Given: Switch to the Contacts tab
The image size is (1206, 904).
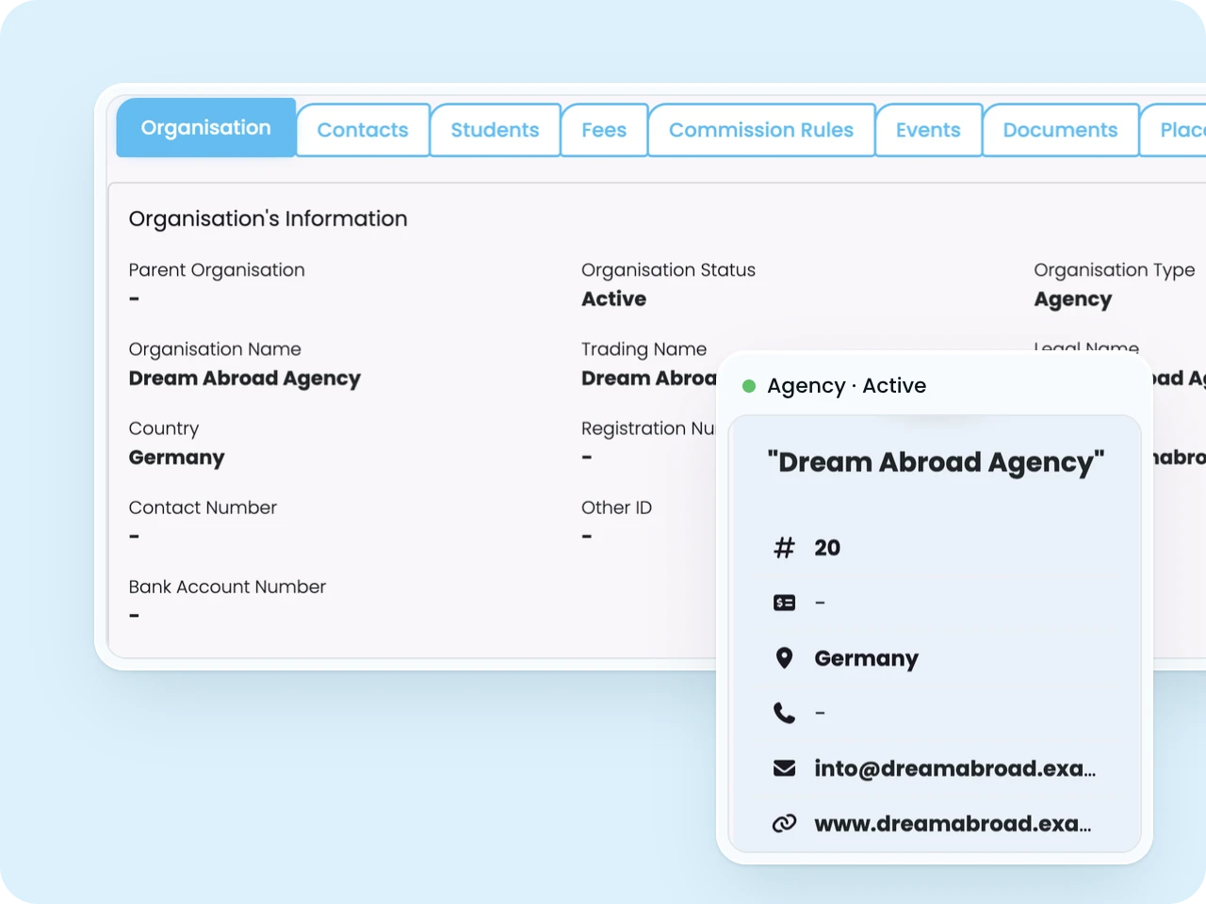Looking at the screenshot, I should click(363, 130).
